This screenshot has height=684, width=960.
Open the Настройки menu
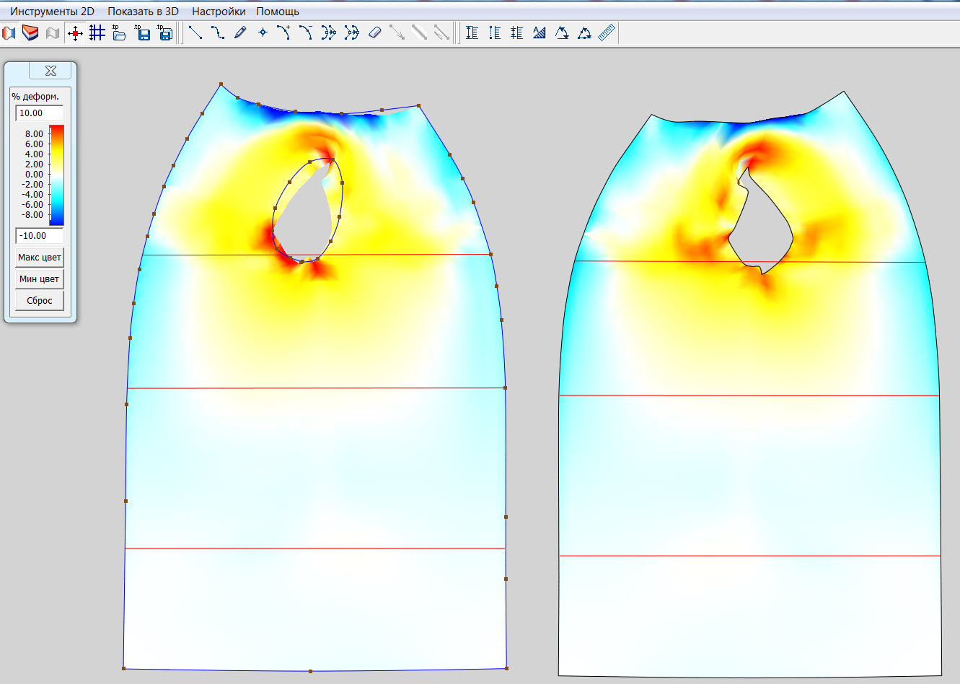click(219, 12)
